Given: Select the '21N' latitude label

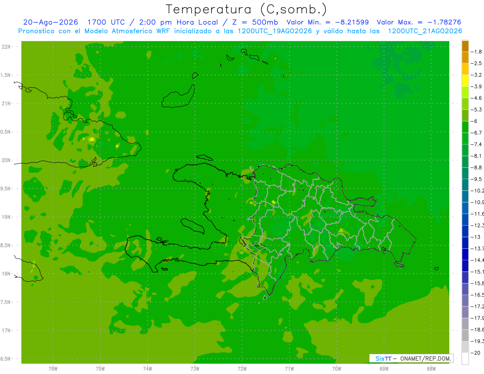Looking at the screenshot, I should tap(6, 103).
